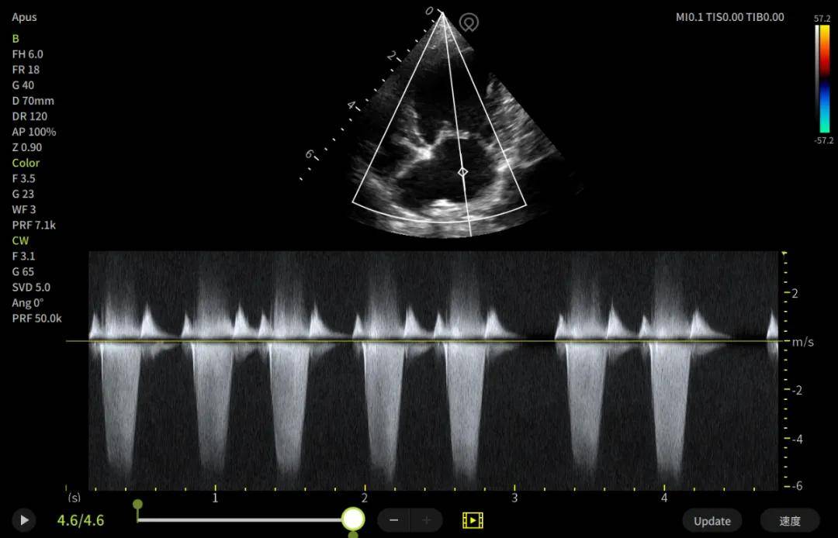Image resolution: width=838 pixels, height=538 pixels.
Task: Click the Update button
Action: (x=712, y=521)
